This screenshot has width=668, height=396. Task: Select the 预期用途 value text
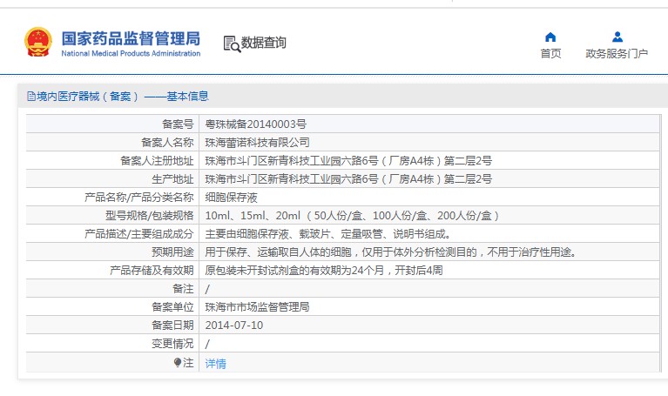point(391,252)
